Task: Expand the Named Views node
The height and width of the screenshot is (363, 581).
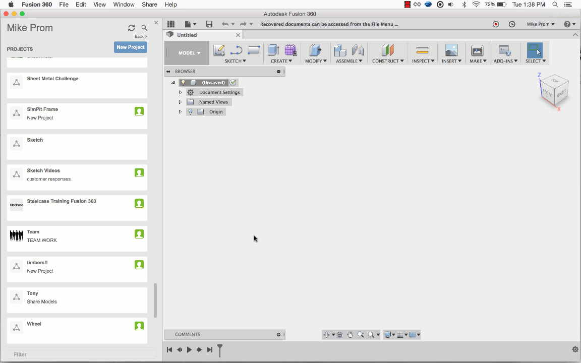Action: 180,102
